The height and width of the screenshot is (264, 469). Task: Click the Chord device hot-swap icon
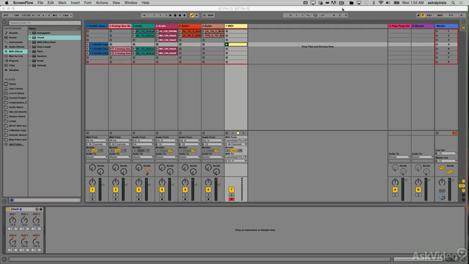(37, 209)
